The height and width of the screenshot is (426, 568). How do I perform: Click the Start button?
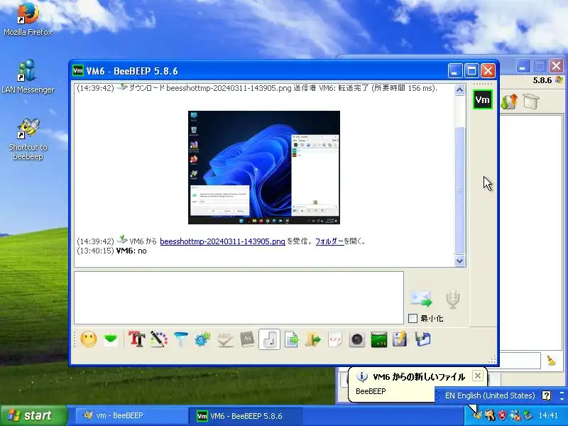(x=34, y=415)
